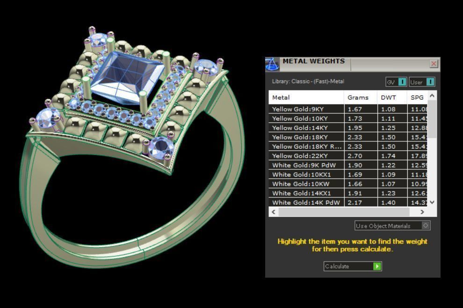Click the Library: Classic - (Fast)-Metal label
The width and height of the screenshot is (463, 308).
click(x=308, y=81)
